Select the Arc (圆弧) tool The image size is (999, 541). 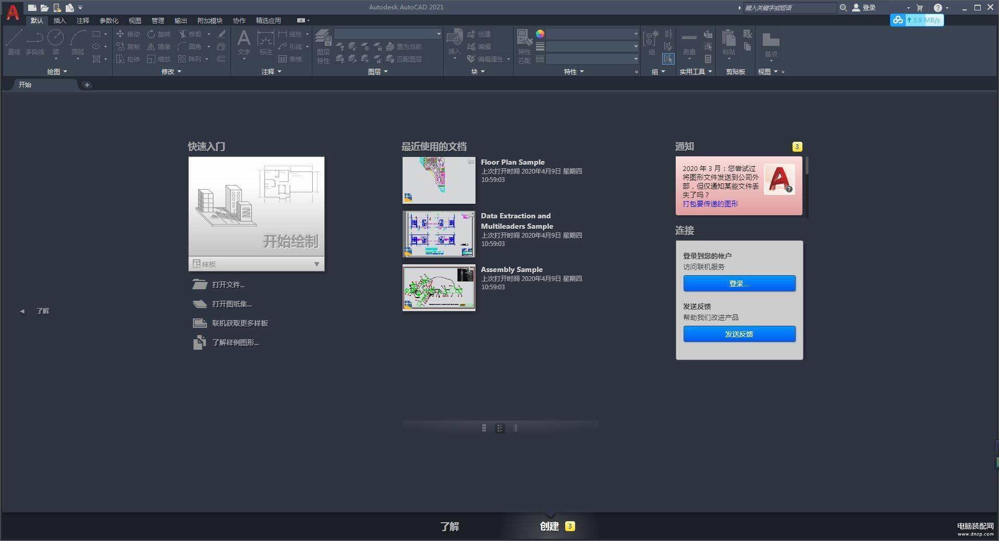(78, 42)
